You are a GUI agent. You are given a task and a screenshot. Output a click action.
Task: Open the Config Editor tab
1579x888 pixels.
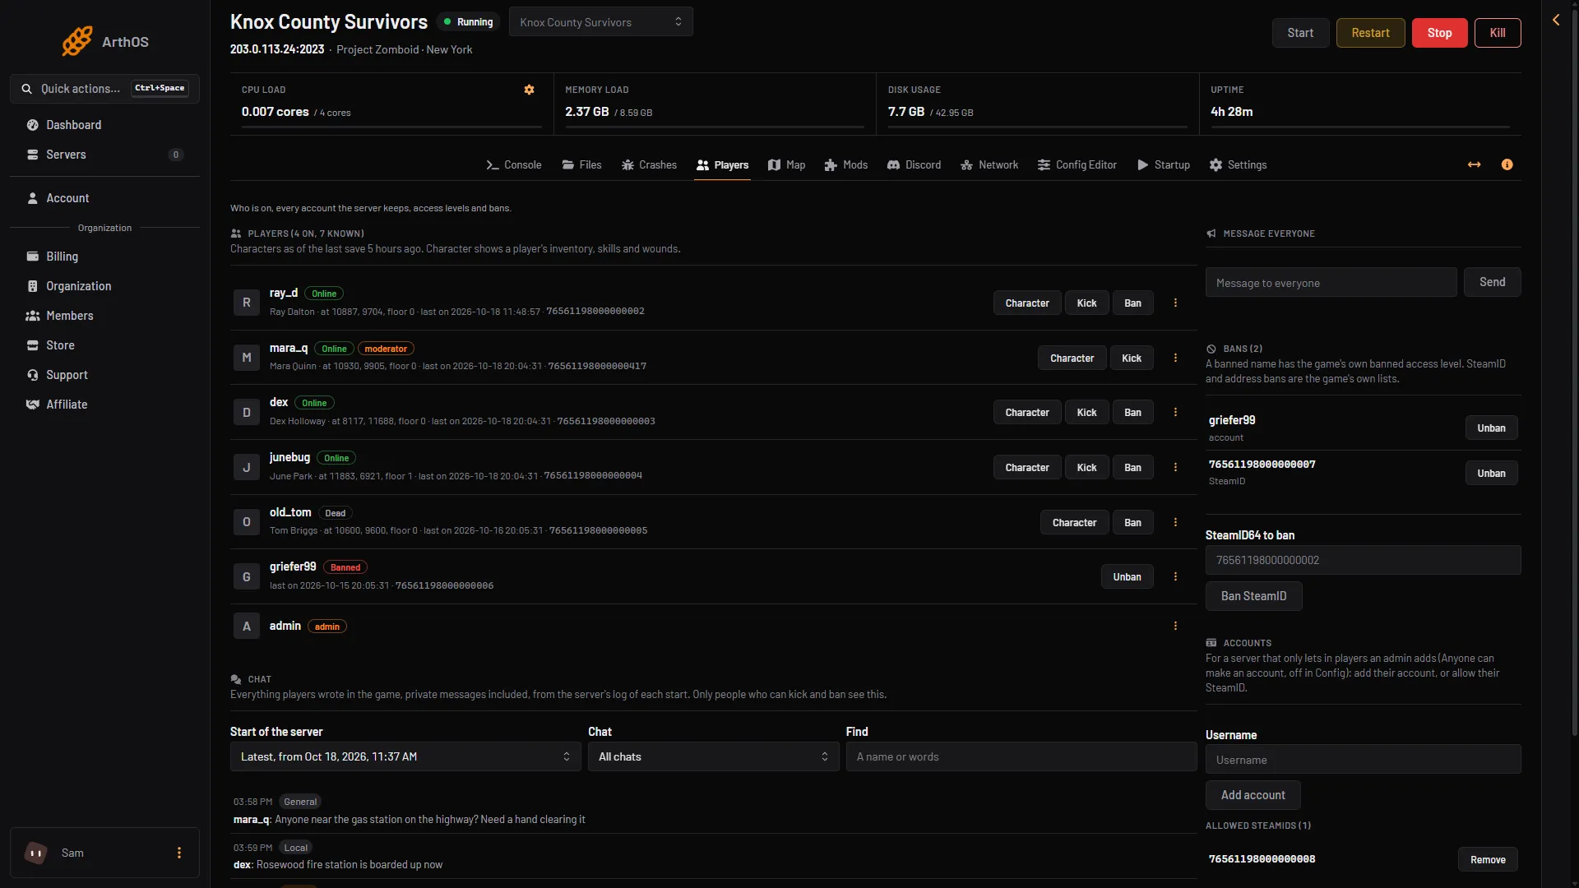tap(1077, 165)
